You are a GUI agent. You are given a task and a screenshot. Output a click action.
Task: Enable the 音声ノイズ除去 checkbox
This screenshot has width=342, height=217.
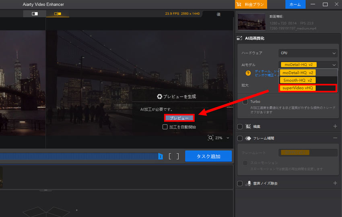click(x=240, y=183)
